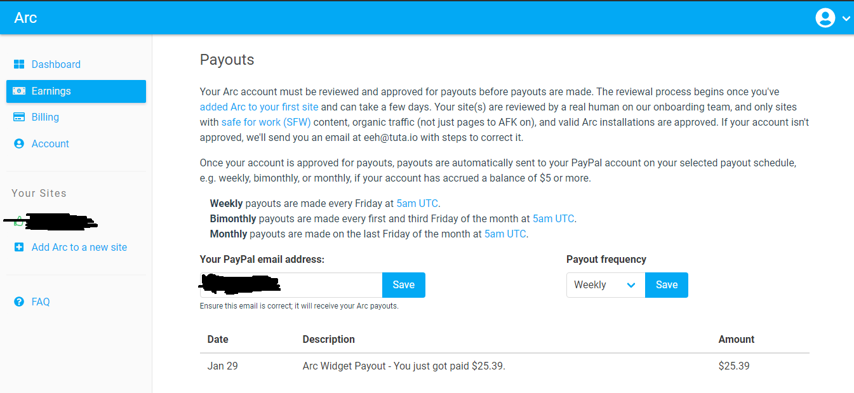
Task: Click the 5am UTC link for Monthly payouts
Action: point(505,234)
